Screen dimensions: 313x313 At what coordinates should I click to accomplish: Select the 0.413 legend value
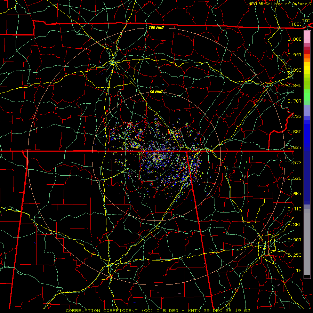[295, 209]
